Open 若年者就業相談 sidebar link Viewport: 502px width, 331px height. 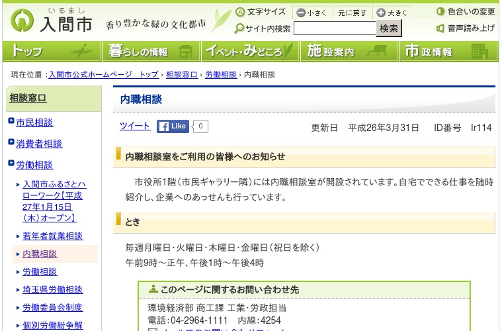coord(52,236)
